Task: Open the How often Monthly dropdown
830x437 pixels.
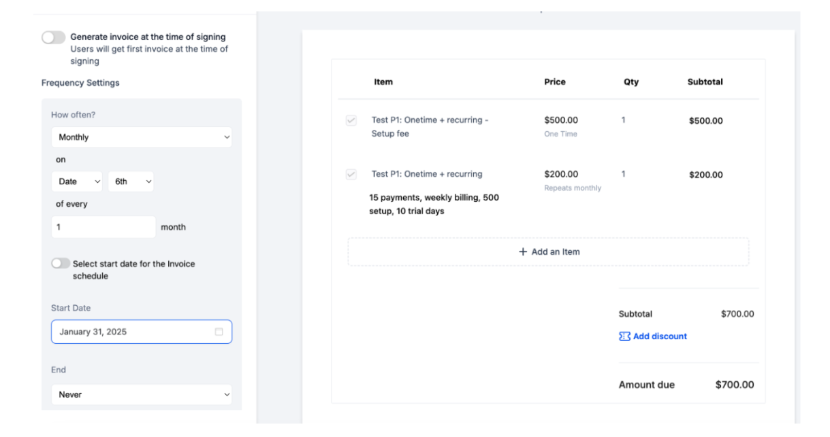Action: [x=142, y=137]
